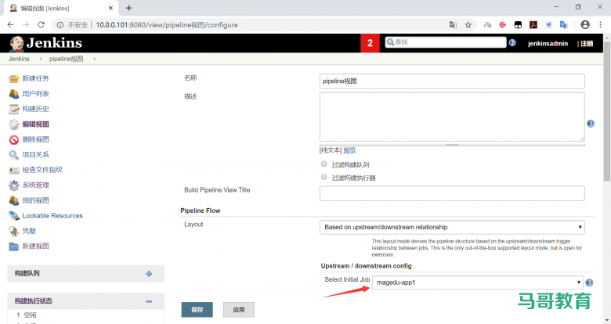
Task: Open the Chrome profile avatar
Action: click(585, 24)
